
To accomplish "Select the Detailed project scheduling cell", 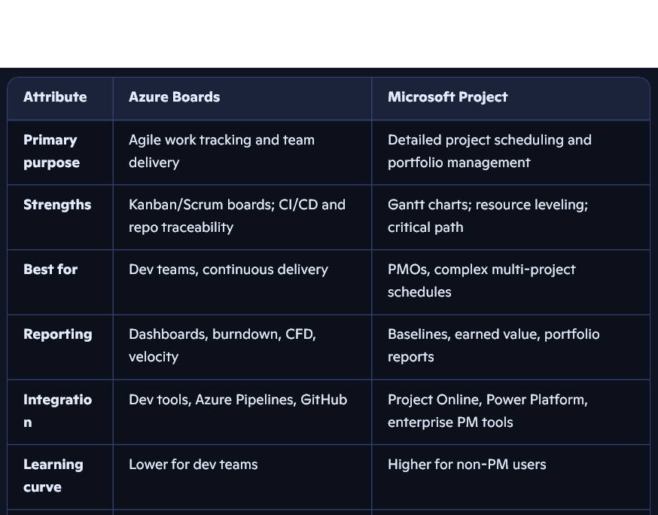I will 489,151.
